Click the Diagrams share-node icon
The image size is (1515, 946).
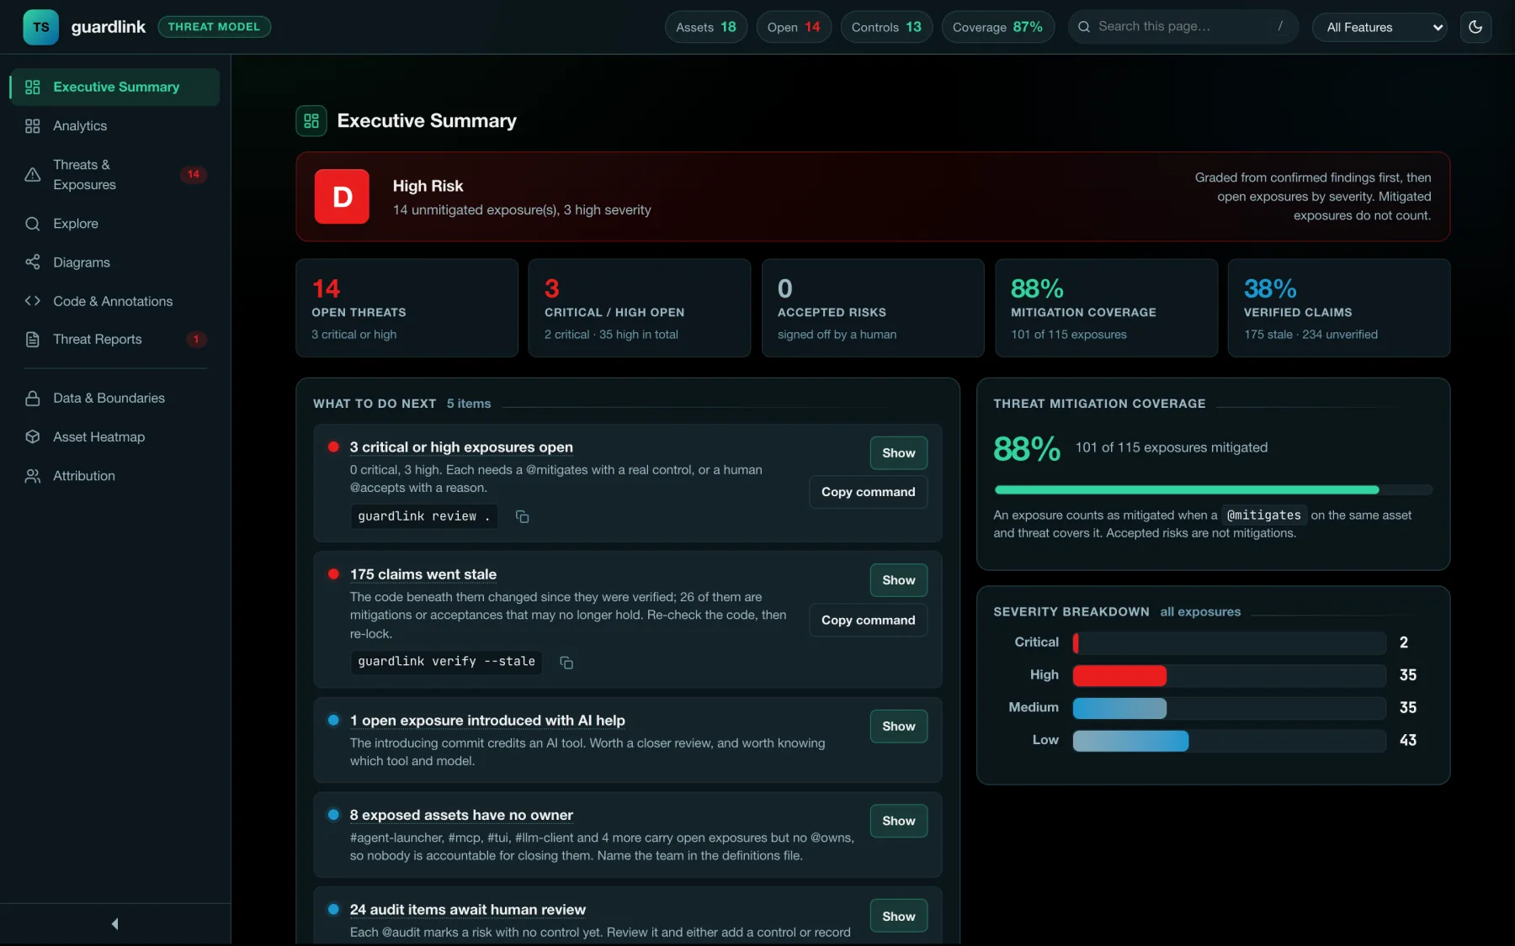click(x=33, y=262)
